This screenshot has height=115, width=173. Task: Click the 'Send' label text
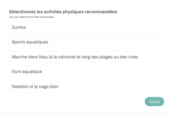[154, 101]
